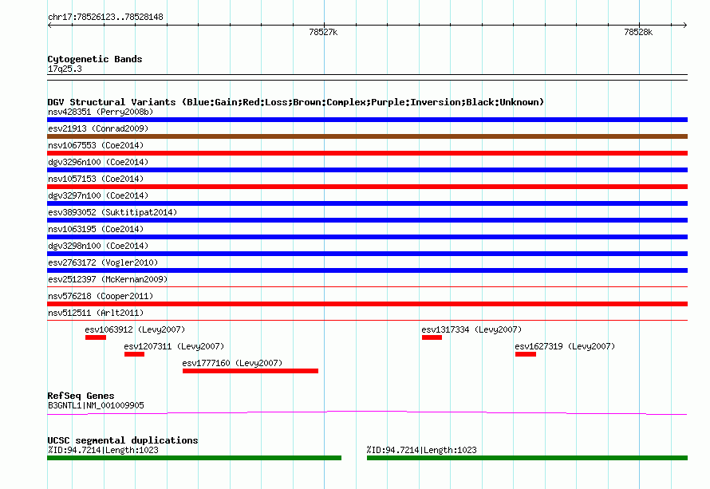Click the 78527k ruler label
The width and height of the screenshot is (710, 489).
pyautogui.click(x=323, y=32)
